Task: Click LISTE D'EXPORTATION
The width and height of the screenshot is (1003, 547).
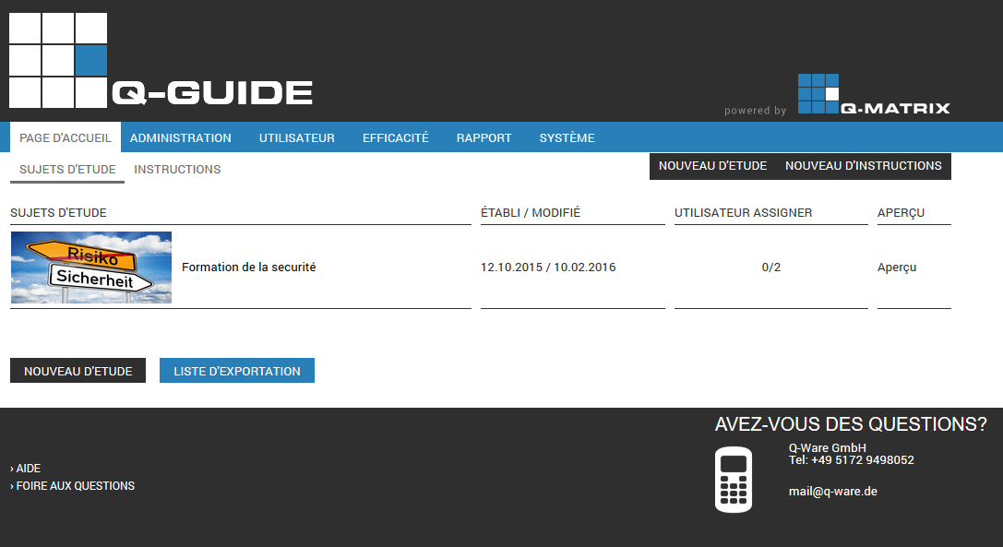Action: tap(236, 370)
